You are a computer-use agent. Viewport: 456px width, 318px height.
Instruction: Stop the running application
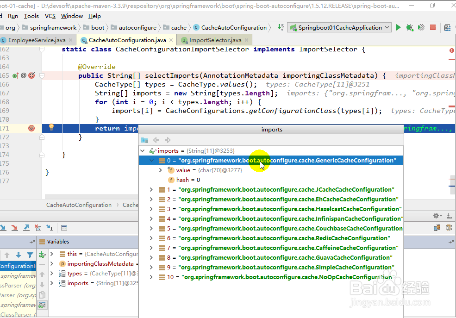pyautogui.click(x=433, y=27)
